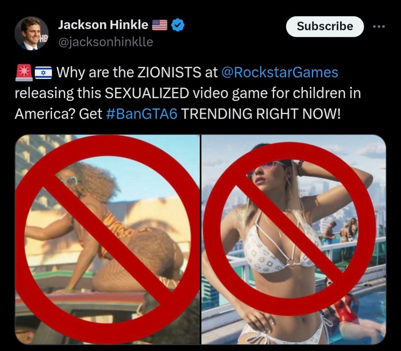401x351 pixels.
Task: Click the TRENDING RIGHT NOW! text
Action: point(261,114)
